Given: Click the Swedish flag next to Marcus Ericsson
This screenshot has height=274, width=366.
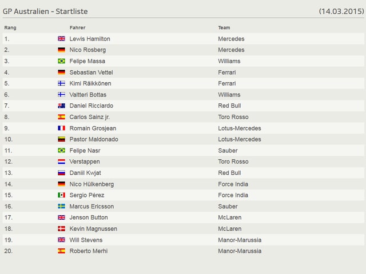Looking at the screenshot, I should [61, 206].
